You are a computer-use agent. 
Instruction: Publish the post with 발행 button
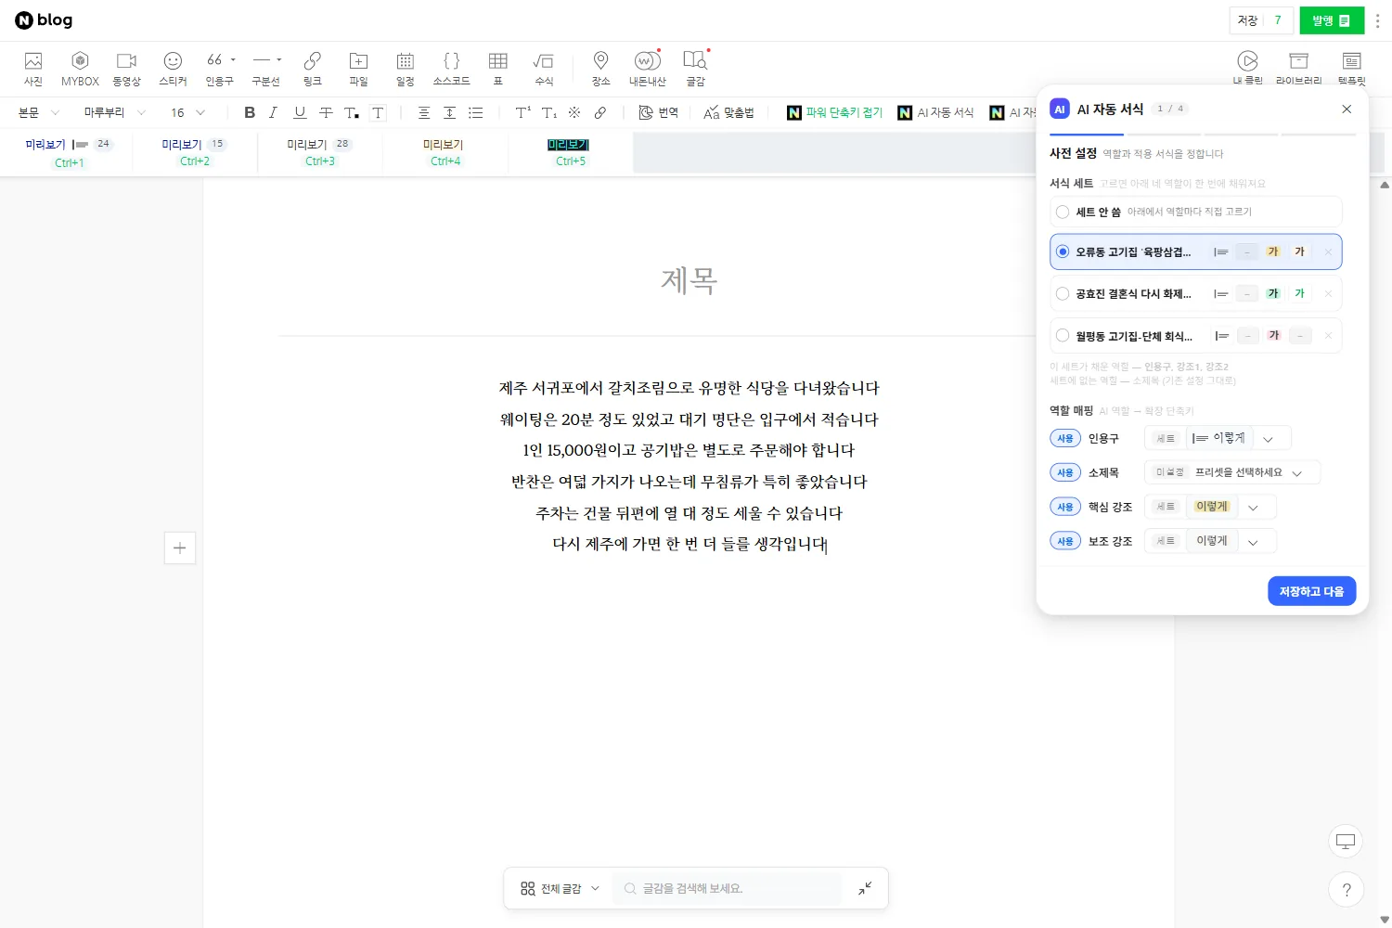click(1332, 20)
